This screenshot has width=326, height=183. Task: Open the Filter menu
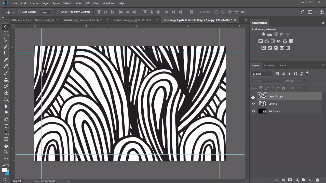point(78,3)
